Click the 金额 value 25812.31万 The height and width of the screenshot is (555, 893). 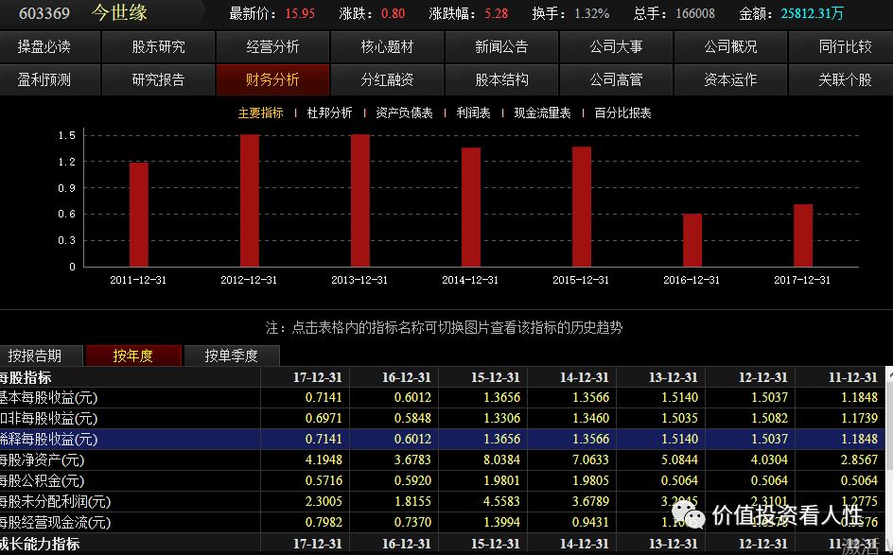(x=812, y=13)
